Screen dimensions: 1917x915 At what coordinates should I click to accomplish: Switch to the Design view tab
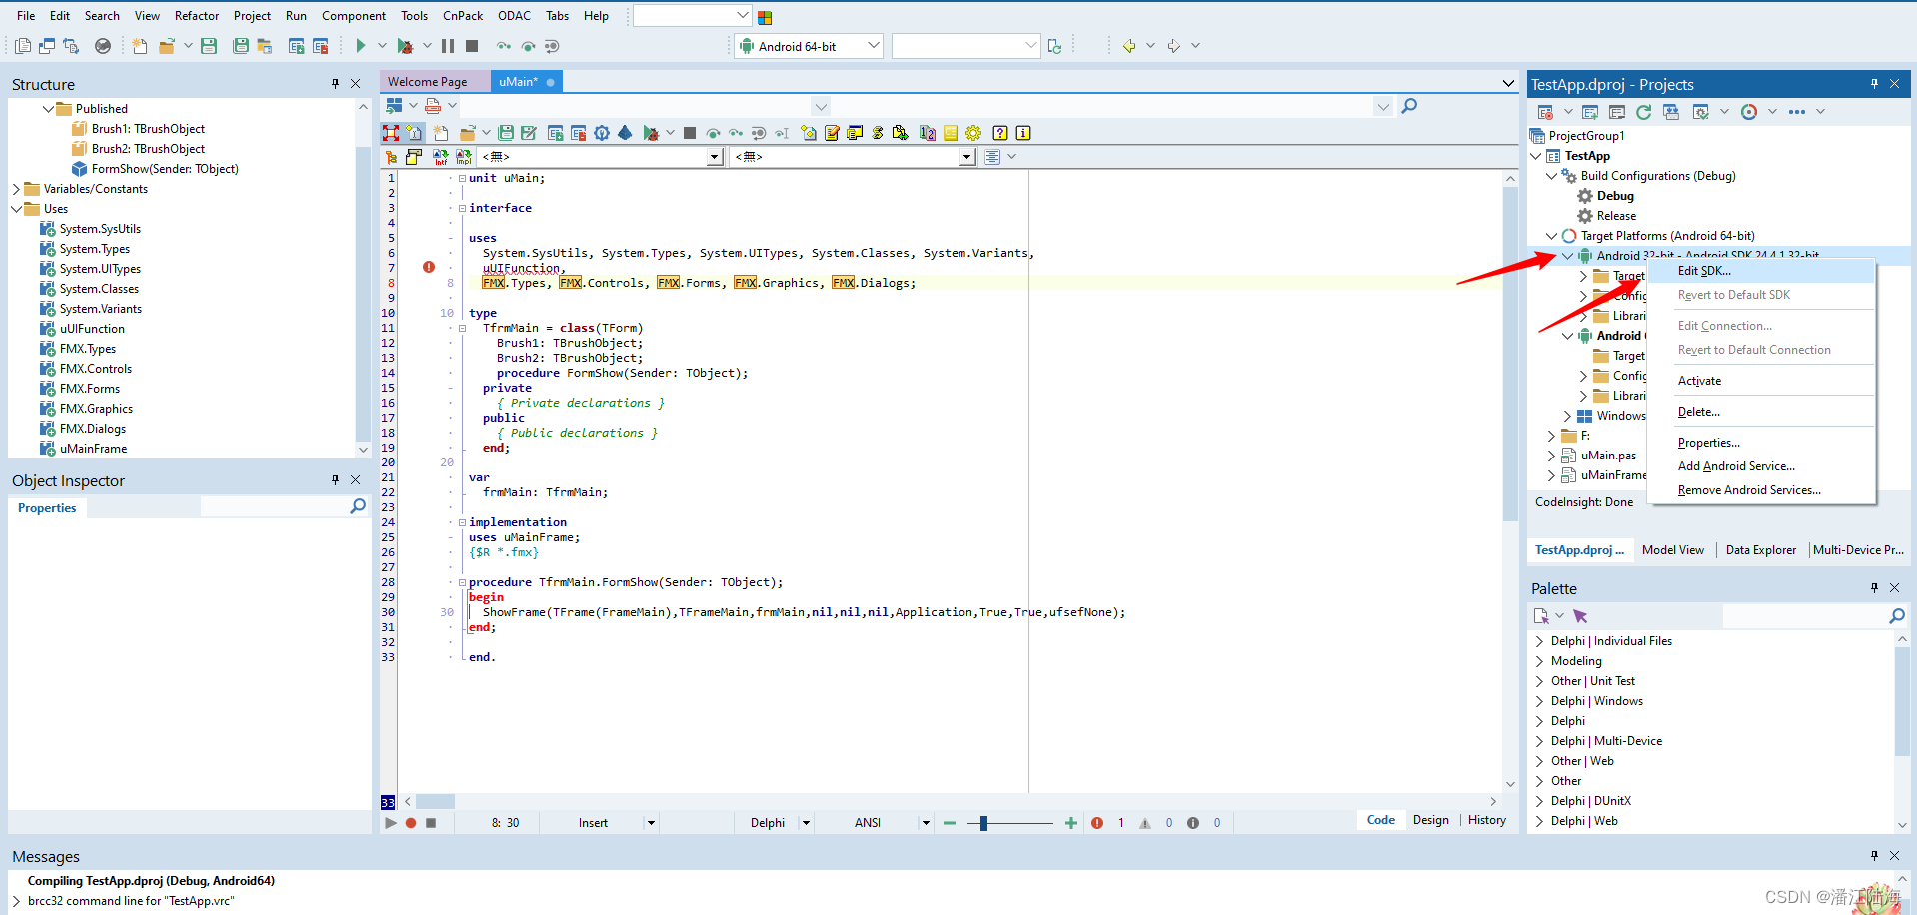[x=1430, y=820]
